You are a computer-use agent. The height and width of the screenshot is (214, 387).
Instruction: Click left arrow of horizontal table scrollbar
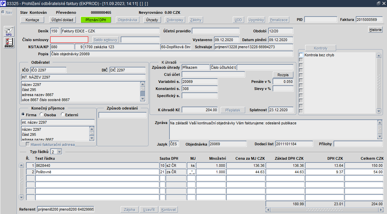point(268,210)
